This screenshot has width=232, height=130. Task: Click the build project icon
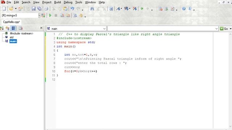(68, 15)
